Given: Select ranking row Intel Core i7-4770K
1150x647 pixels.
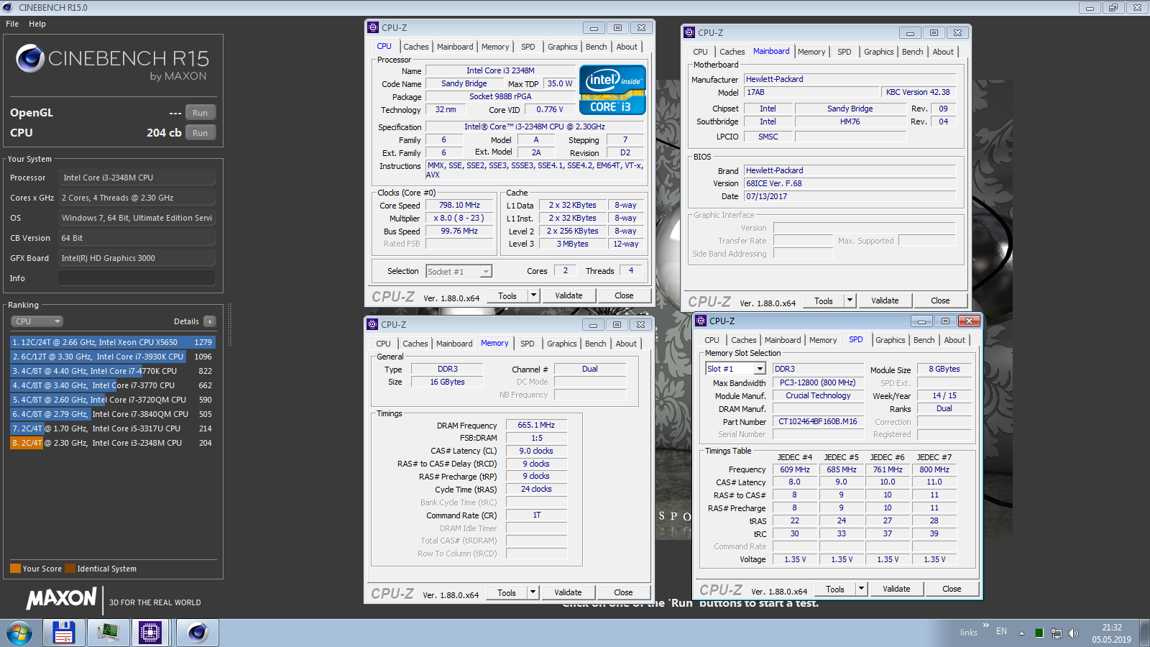Looking at the screenshot, I should pyautogui.click(x=112, y=371).
